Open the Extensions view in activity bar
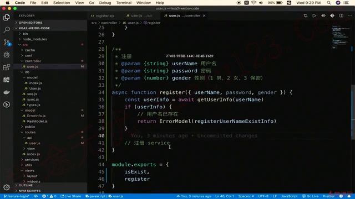The height and width of the screenshot is (199, 355). click(x=6, y=67)
